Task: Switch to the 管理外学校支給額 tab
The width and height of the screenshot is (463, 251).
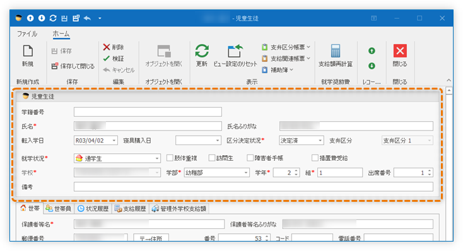Action: tap(179, 209)
